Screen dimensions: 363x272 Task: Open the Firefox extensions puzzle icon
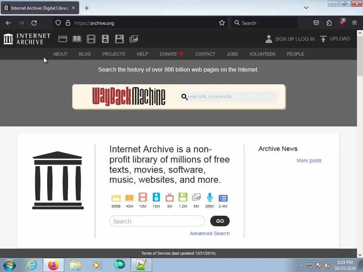[x=329, y=23]
